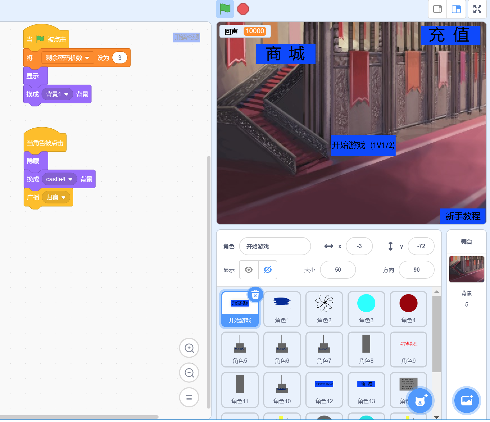Open the choose a sprite button

coord(420,401)
